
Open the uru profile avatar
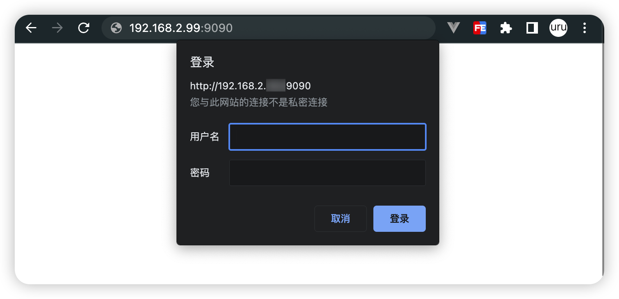558,28
